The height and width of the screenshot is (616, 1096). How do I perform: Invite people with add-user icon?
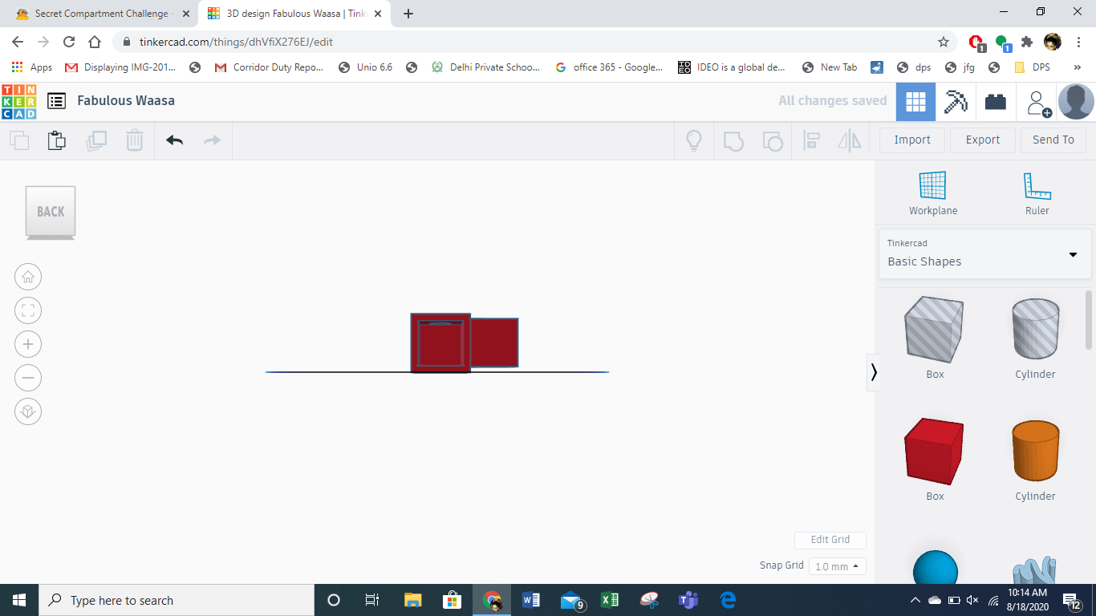tap(1039, 103)
